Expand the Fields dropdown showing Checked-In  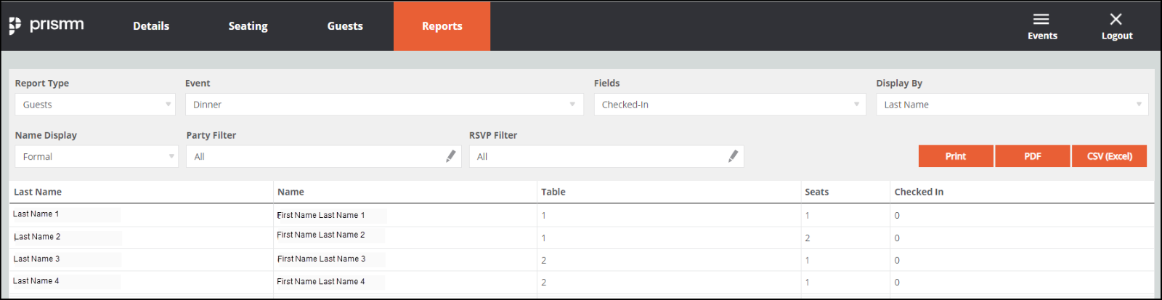(x=730, y=105)
